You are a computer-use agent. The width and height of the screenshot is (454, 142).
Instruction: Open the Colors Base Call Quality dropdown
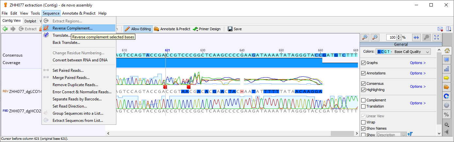[404, 52]
